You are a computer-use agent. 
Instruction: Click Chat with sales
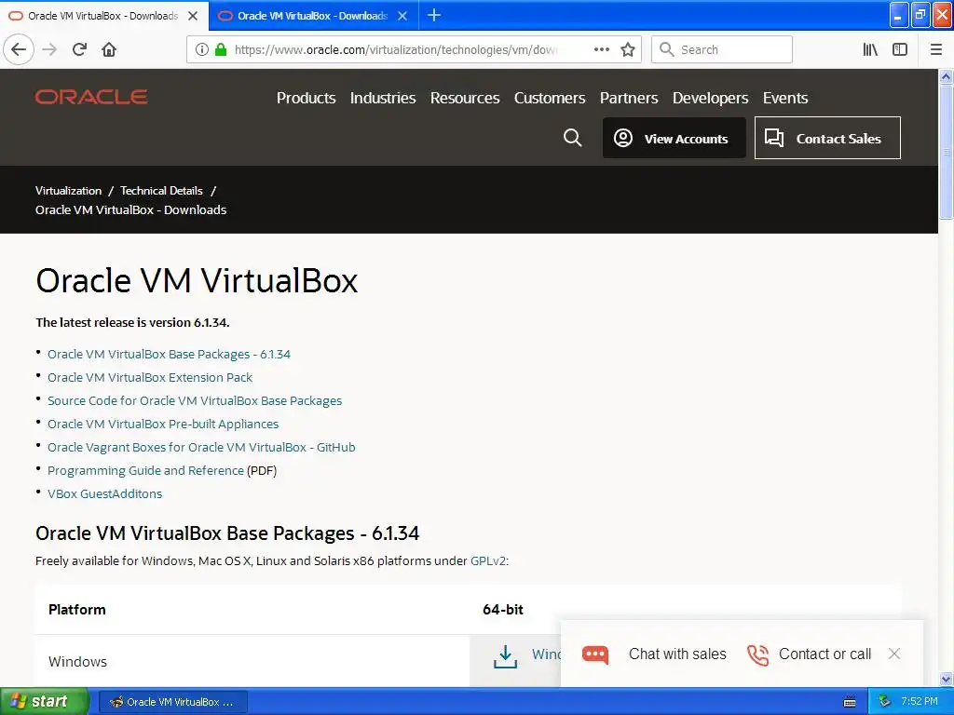point(677,654)
